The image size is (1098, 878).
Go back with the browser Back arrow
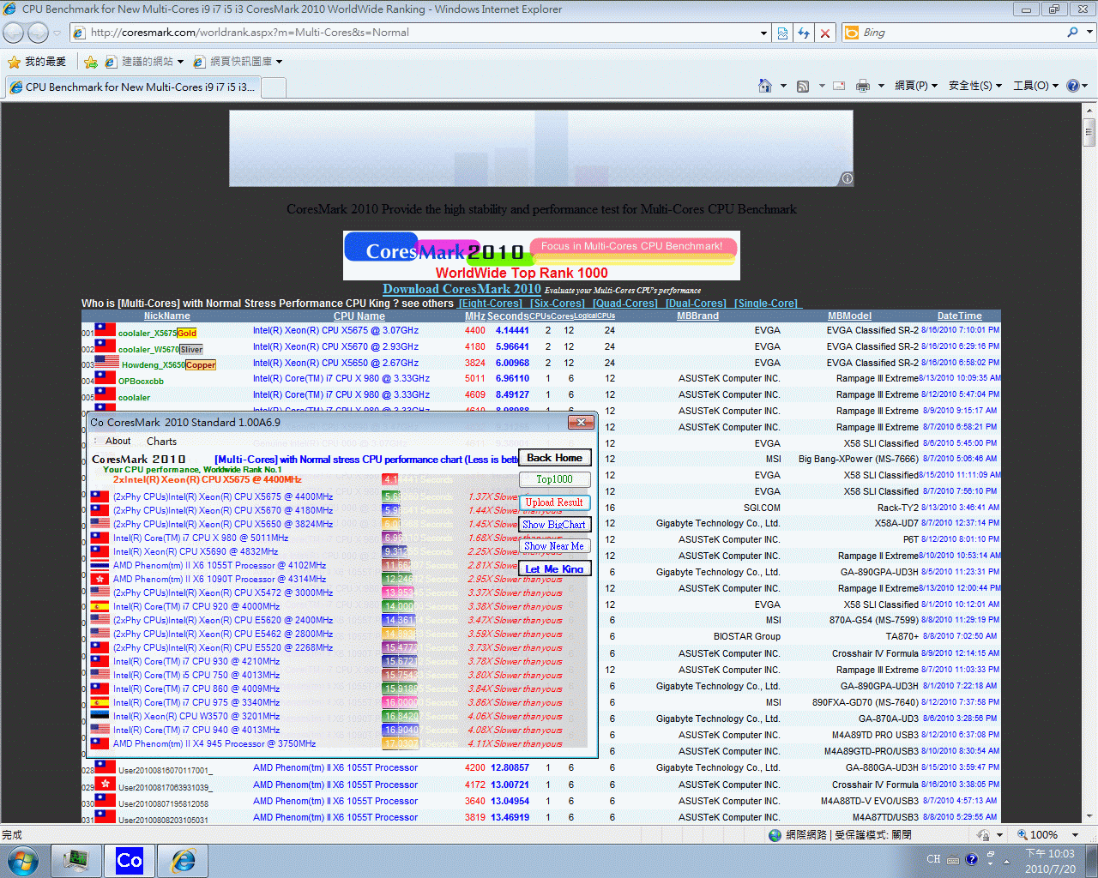click(x=14, y=33)
